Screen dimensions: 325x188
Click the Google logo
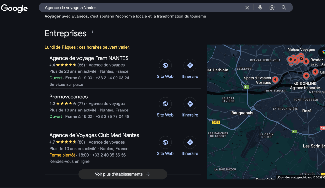click(x=14, y=8)
